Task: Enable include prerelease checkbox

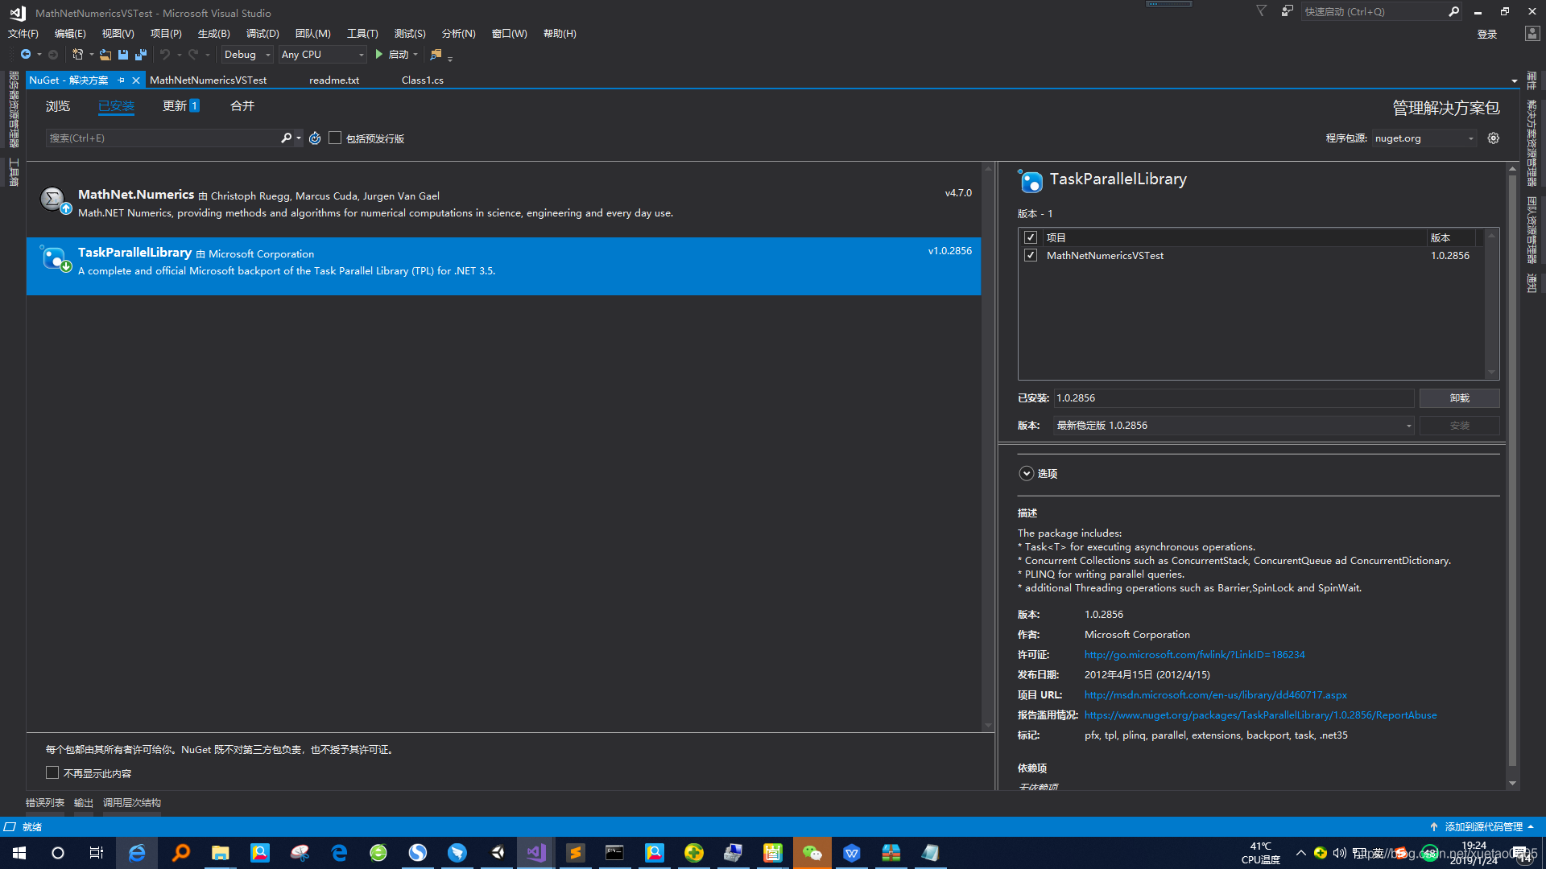Action: coord(335,138)
